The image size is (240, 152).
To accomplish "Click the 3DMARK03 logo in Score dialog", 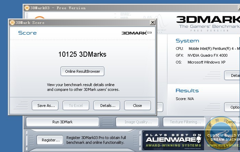I will (x=137, y=33).
